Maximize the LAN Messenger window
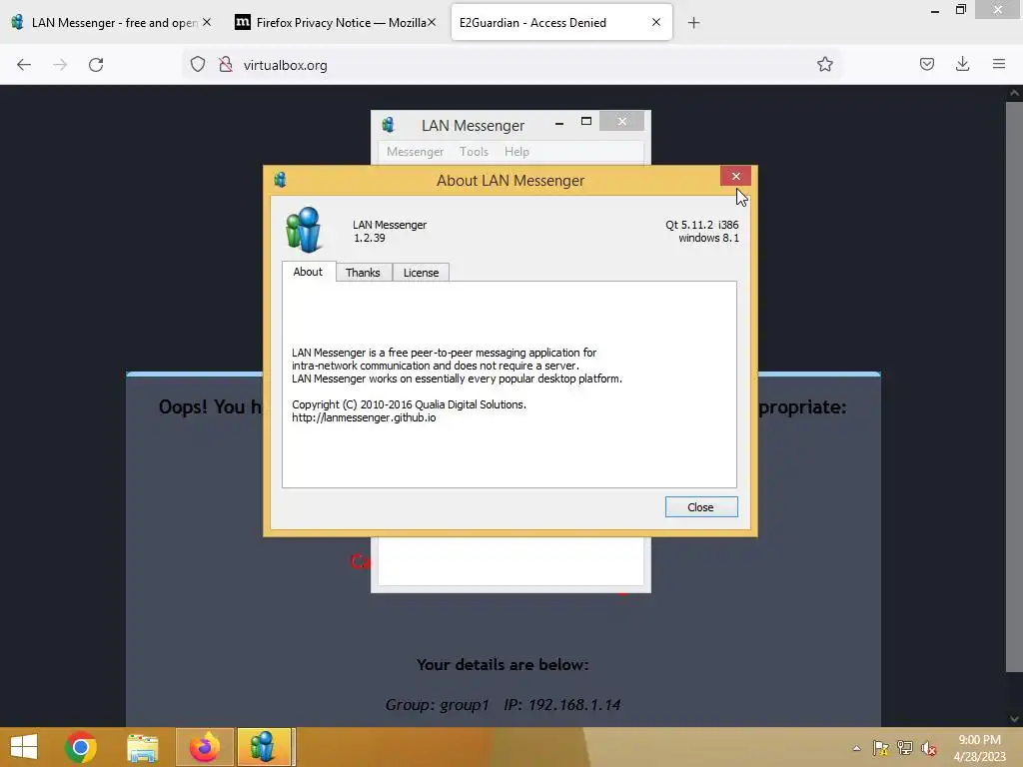Screen dimensions: 1023x767 585,121
